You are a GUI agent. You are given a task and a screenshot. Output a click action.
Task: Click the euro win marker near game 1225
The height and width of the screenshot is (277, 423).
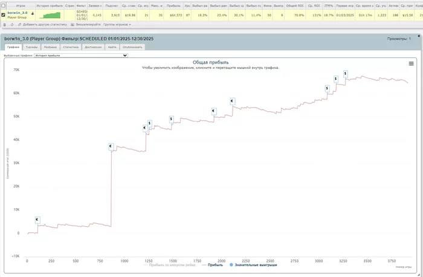coord(145,128)
